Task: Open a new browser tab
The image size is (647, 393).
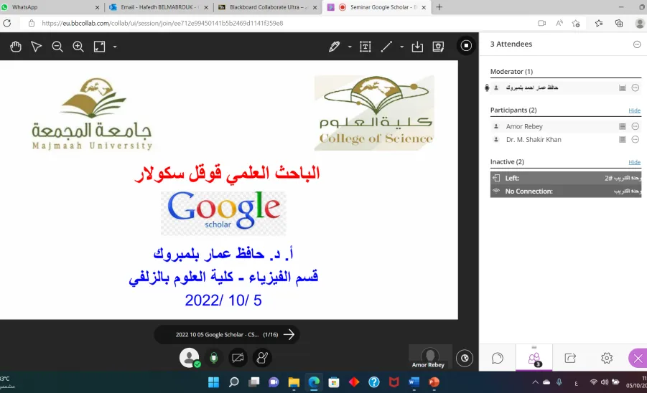Action: (x=439, y=7)
